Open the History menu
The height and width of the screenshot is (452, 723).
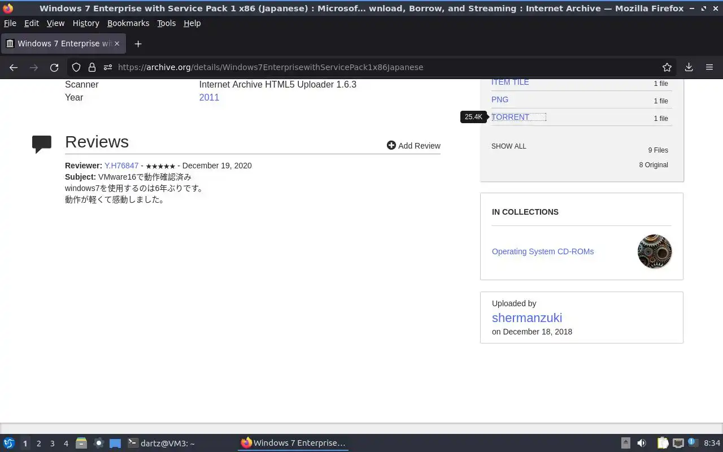(x=86, y=23)
